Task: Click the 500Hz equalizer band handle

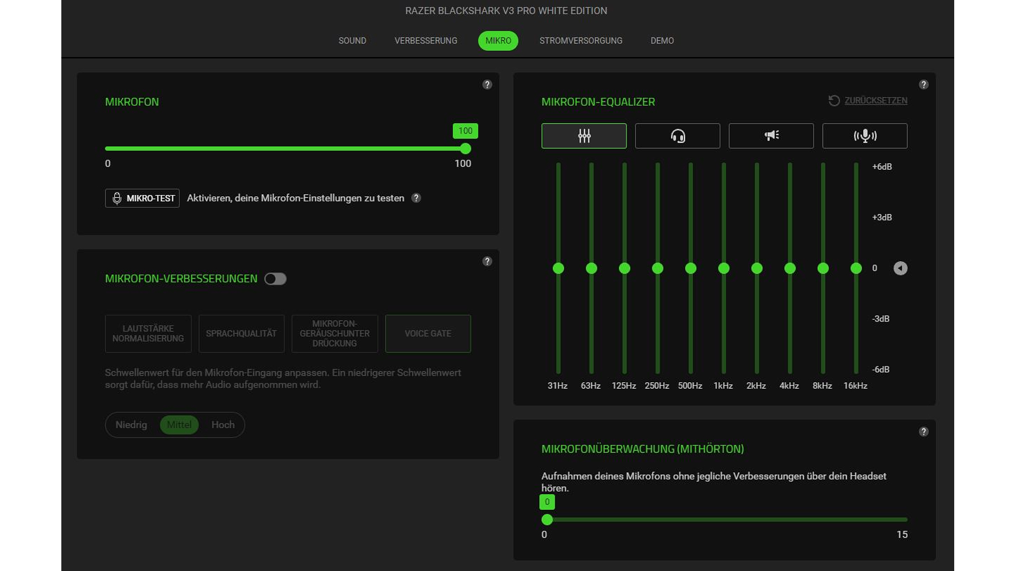Action: pyautogui.click(x=690, y=269)
